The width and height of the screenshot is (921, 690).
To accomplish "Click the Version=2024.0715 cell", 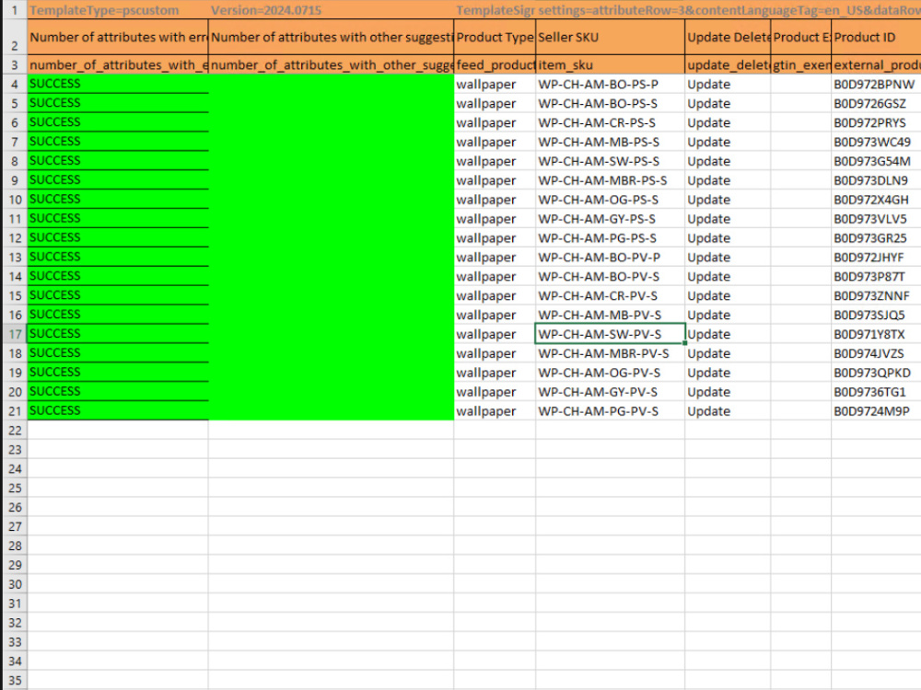I will [331, 10].
